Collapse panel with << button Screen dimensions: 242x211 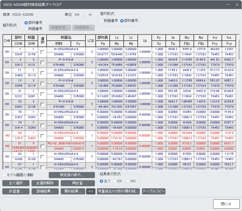tap(91, 191)
